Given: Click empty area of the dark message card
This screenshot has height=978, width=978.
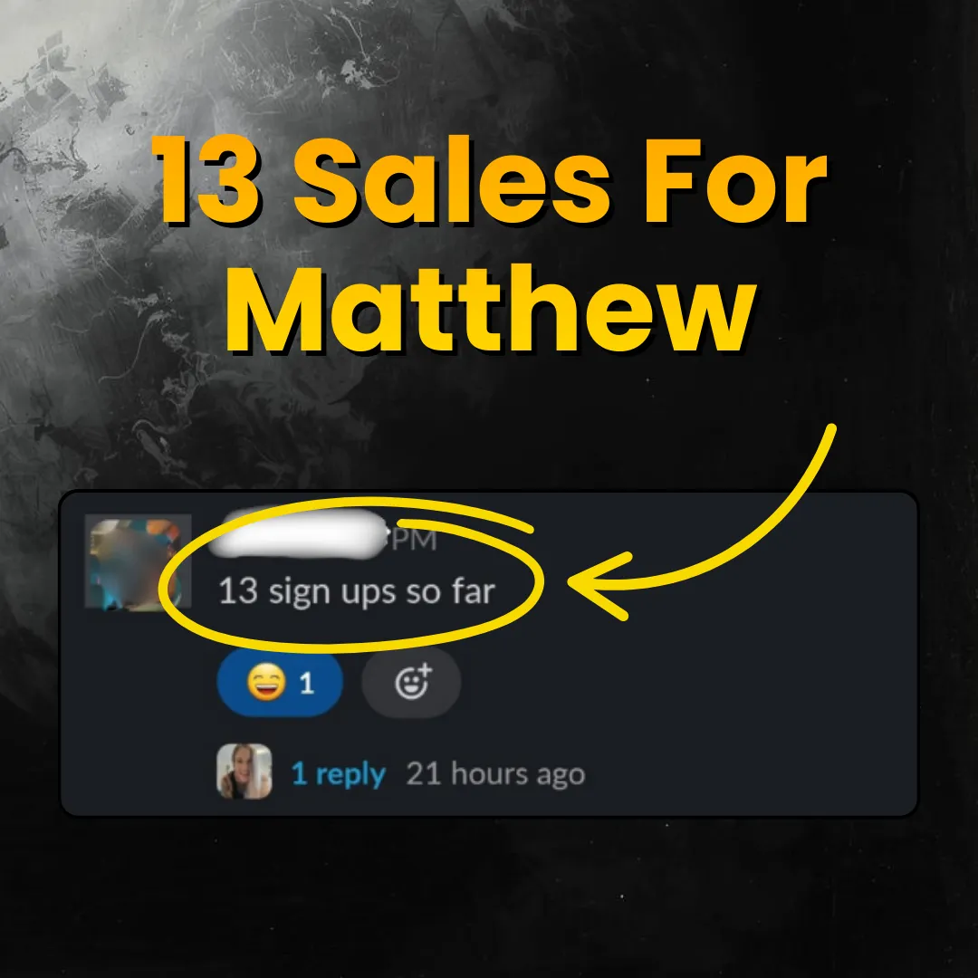Looking at the screenshot, I should [x=717, y=717].
